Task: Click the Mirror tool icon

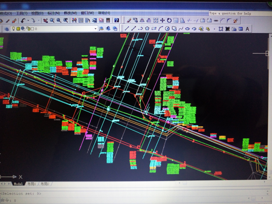Action: [x=142, y=20]
